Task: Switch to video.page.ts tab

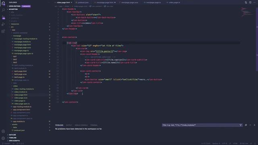Action: 174,2
